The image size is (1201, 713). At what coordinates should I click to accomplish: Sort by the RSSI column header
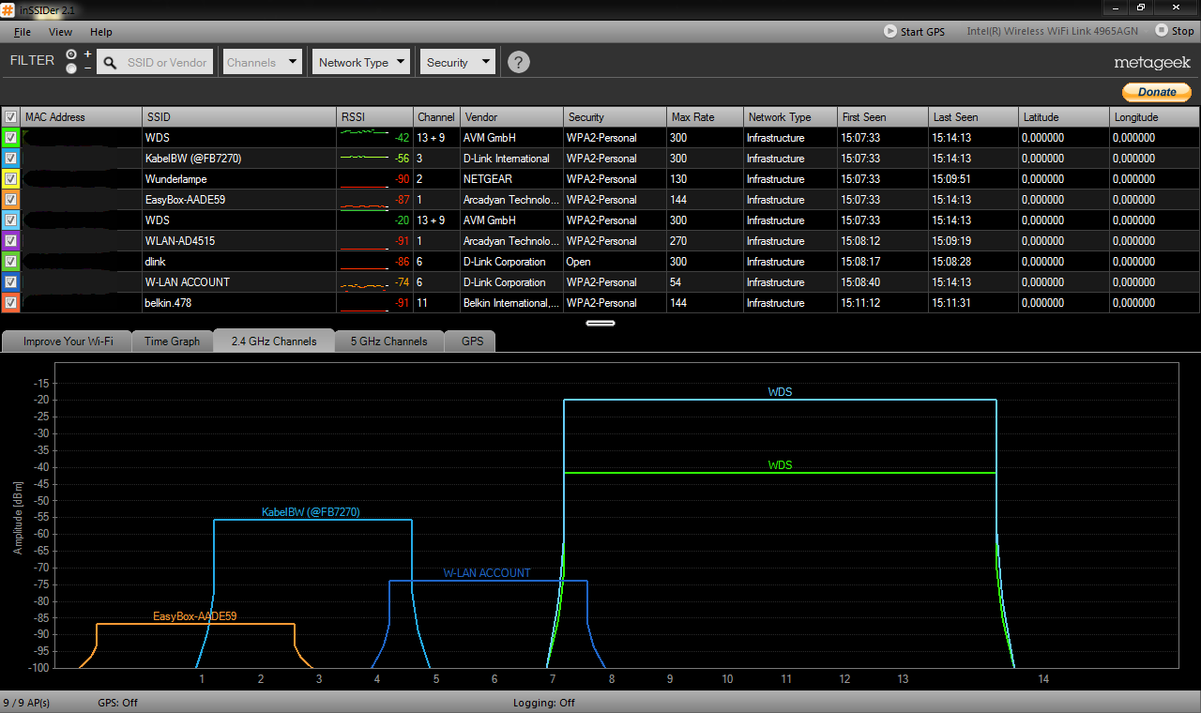pos(375,117)
